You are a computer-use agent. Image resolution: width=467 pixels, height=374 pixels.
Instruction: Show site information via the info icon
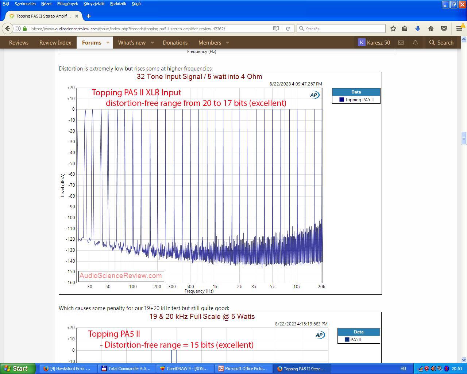[18, 28]
